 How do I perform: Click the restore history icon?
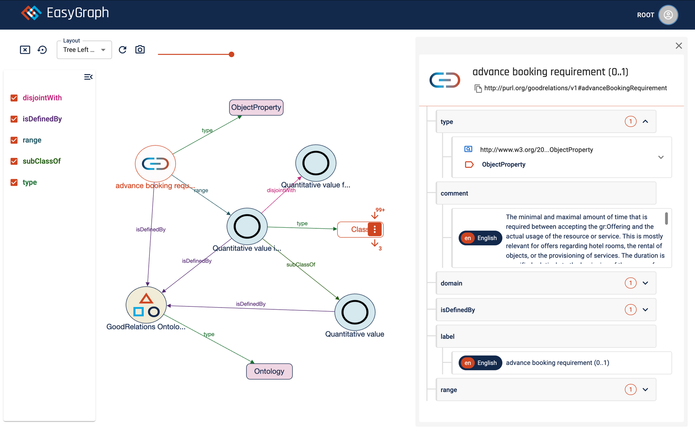[x=42, y=50]
